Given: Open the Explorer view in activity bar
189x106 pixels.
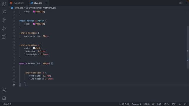Looking at the screenshot, I should click(4, 4).
